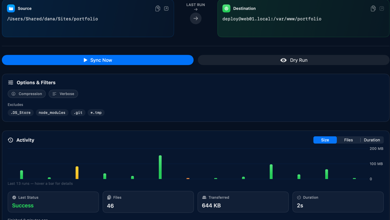Click the Duration card clock icon
The height and width of the screenshot is (220, 390).
299,197
